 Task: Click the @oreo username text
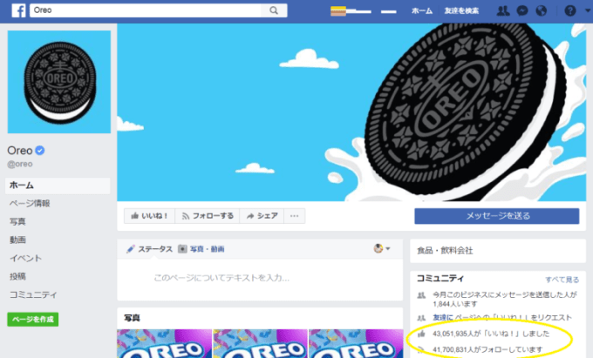(20, 165)
